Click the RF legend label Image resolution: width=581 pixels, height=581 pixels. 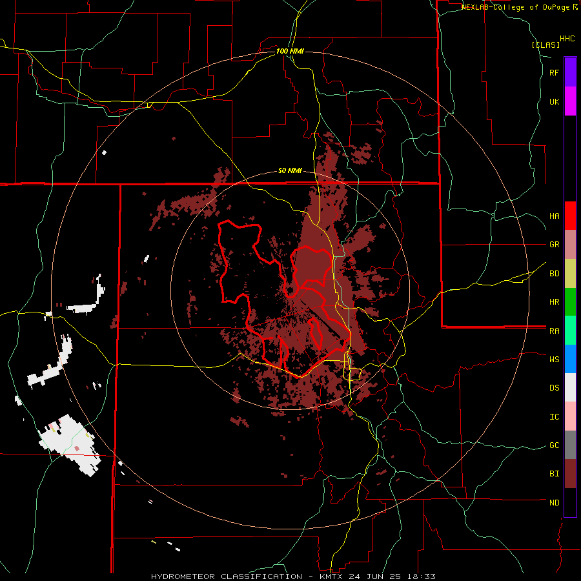tap(554, 72)
